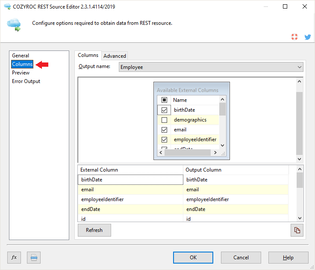Screen dimensions: 315x270
Task: Toggle the employeeIdentifier checkbox
Action: click(165, 139)
